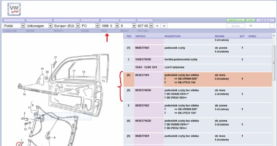Click part number 16 in the diagram

tap(24, 94)
